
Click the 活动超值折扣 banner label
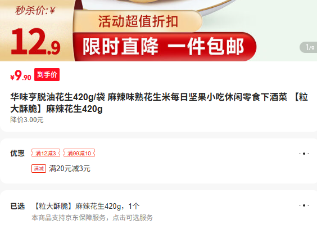point(138,21)
